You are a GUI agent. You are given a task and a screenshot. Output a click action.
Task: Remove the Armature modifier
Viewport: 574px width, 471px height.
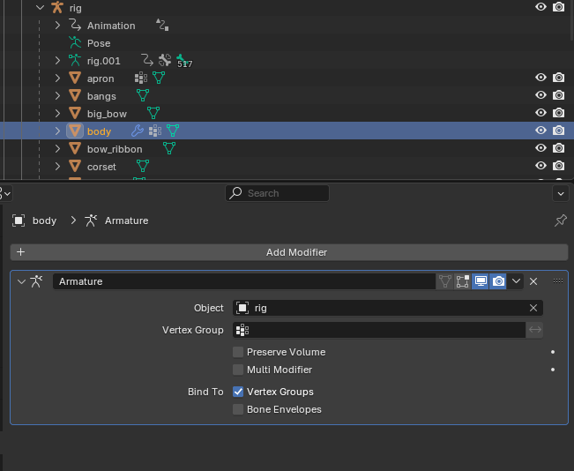(x=533, y=281)
